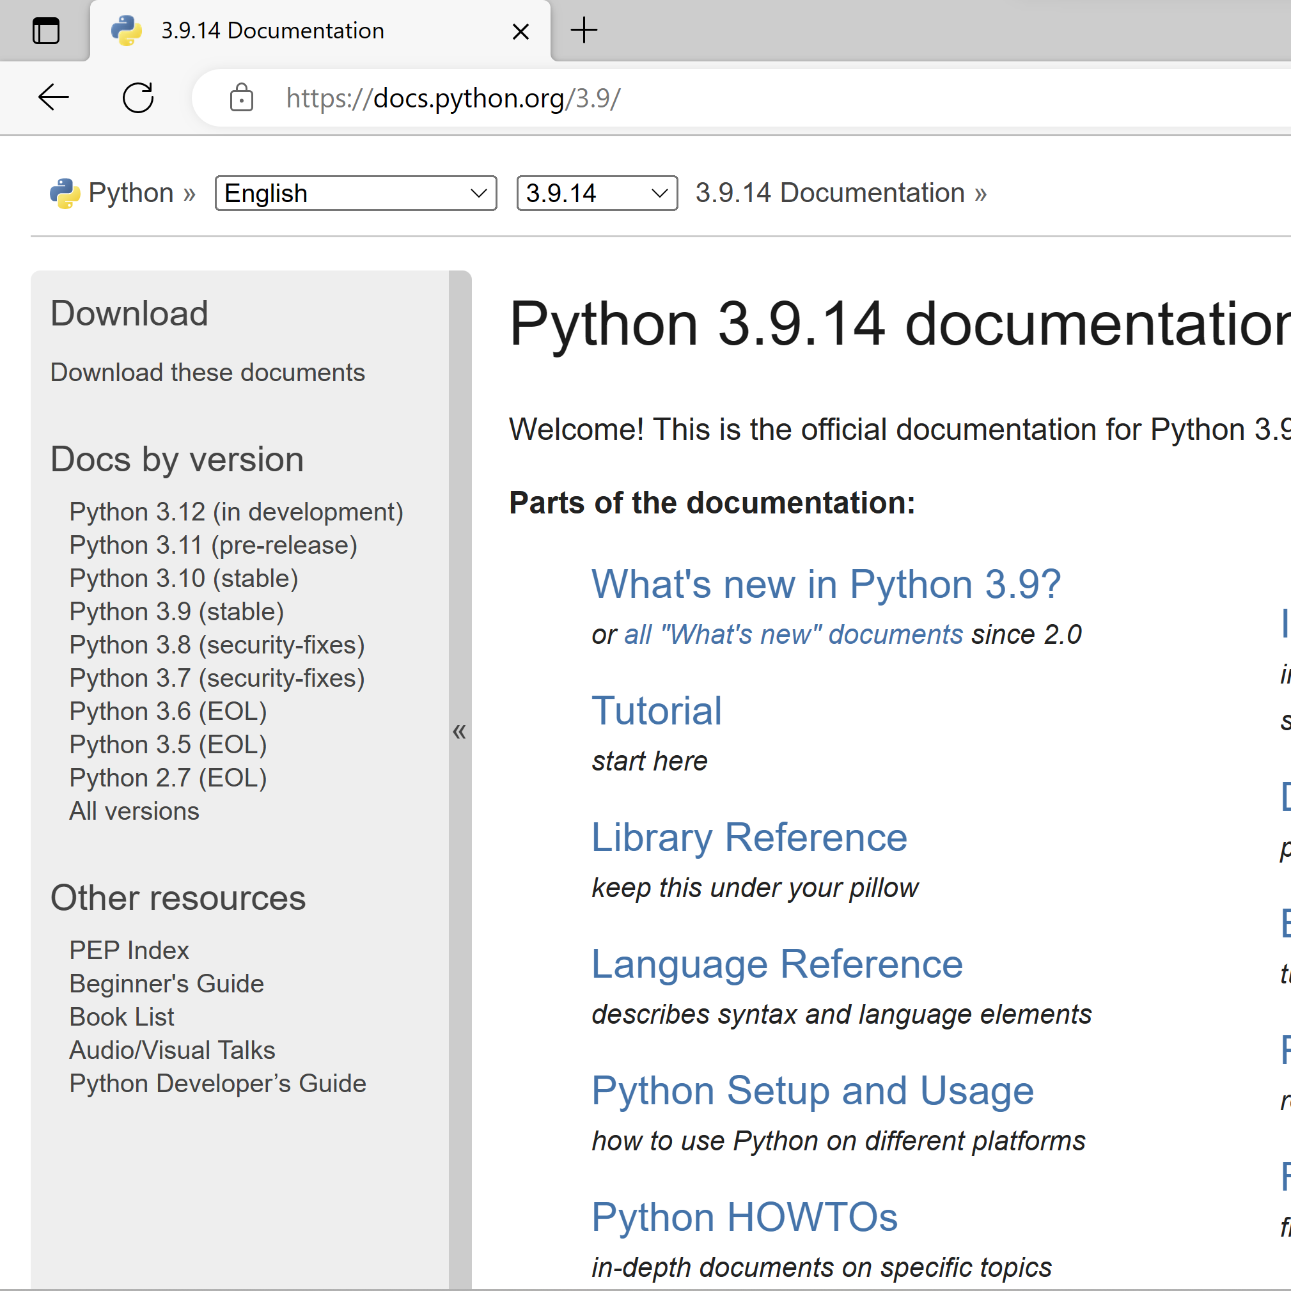This screenshot has height=1291, width=1291.
Task: Open a new tab with plus icon
Action: [584, 31]
